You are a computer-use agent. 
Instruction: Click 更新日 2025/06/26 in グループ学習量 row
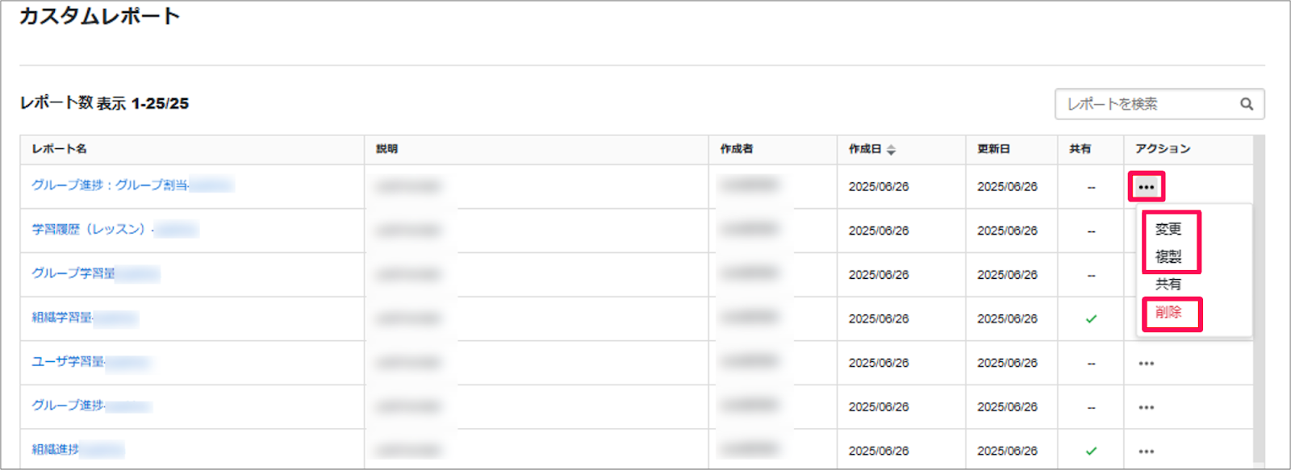1007,275
